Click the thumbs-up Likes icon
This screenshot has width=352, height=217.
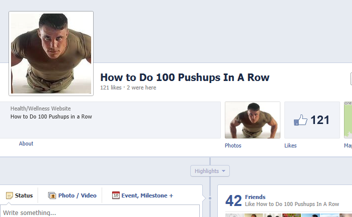(x=300, y=120)
